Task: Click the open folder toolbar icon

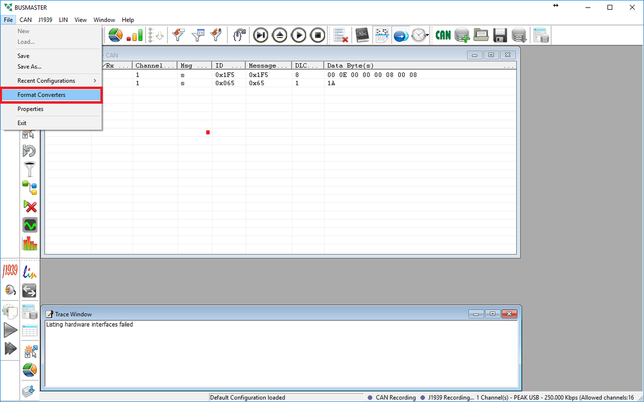Action: 481,35
